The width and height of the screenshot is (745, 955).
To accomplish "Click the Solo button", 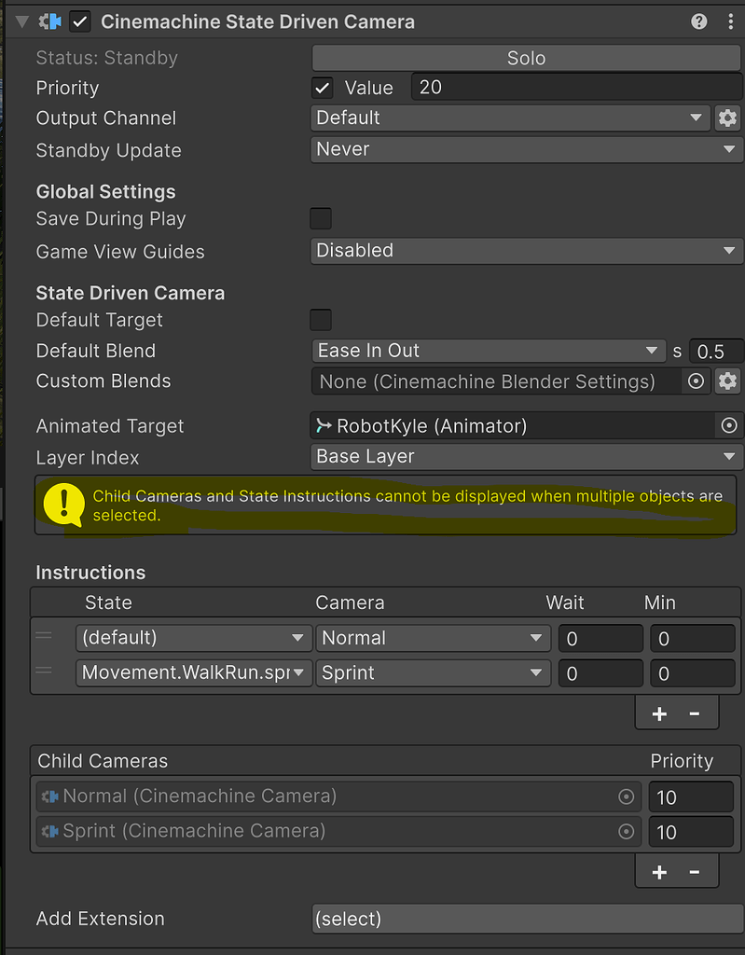I will tap(526, 58).
